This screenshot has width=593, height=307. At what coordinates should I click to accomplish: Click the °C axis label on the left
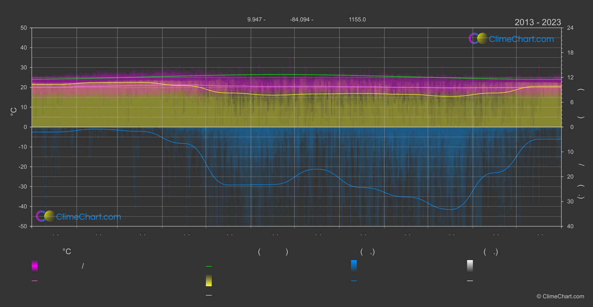coord(13,112)
